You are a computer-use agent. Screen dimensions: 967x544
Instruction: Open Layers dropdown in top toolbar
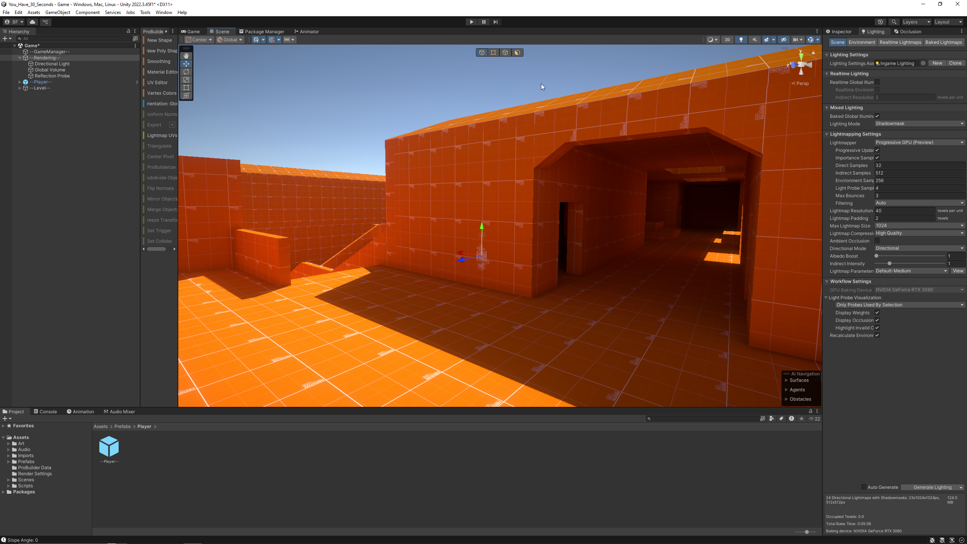pos(916,22)
